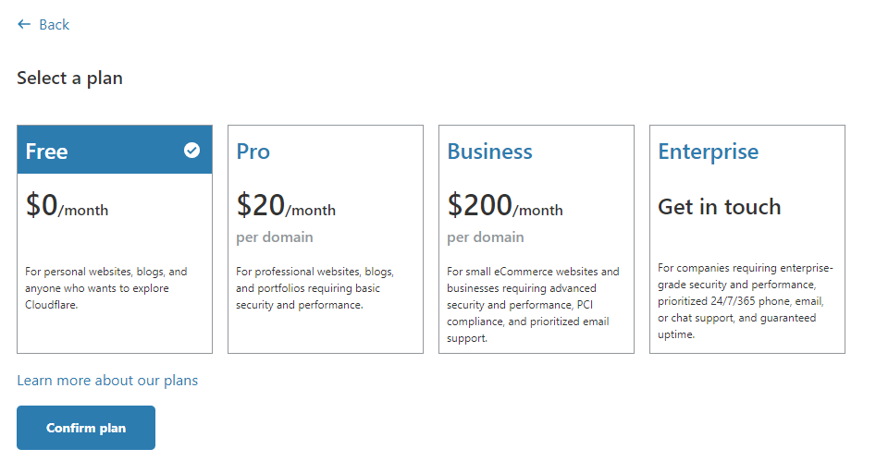The height and width of the screenshot is (461, 876).
Task: Open the Learn more about our plans link
Action: pyautogui.click(x=107, y=381)
